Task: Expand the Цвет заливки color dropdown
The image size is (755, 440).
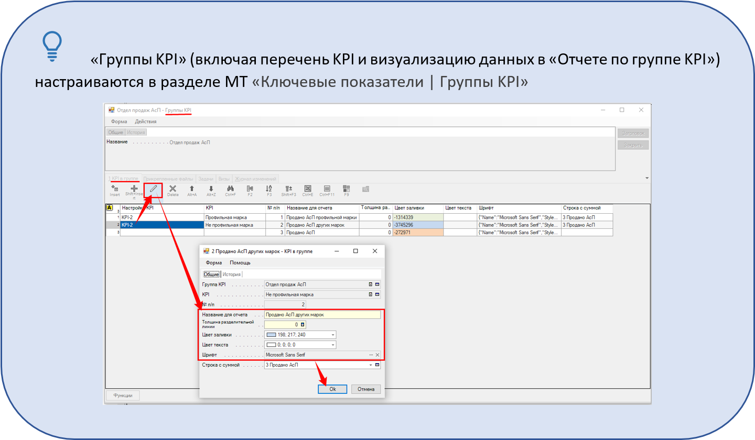Action: tap(332, 335)
